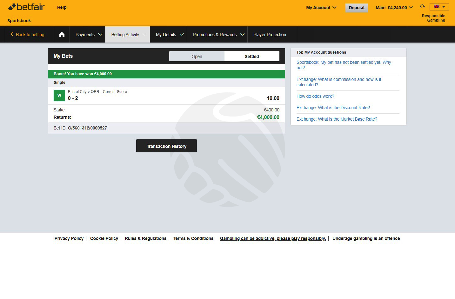Viewport: 455px width, 299px height.
Task: Click the €400.00 stake amount
Action: (271, 110)
